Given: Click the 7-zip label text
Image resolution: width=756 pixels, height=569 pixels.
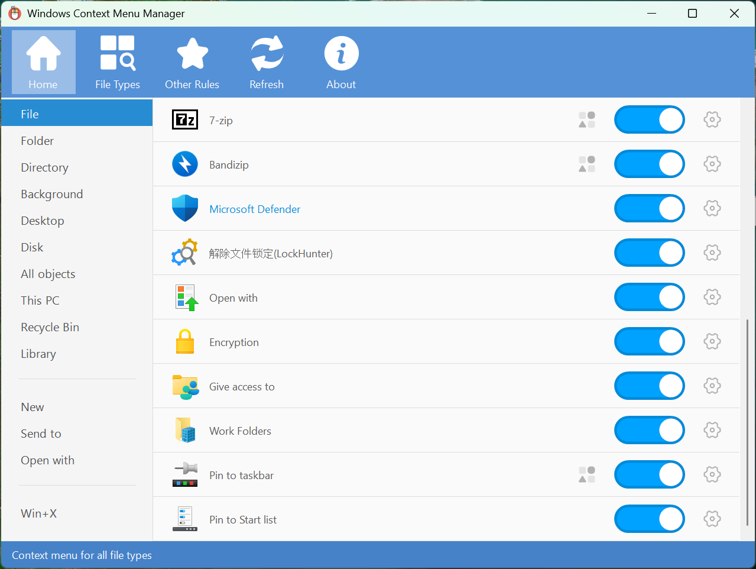Looking at the screenshot, I should 221,120.
